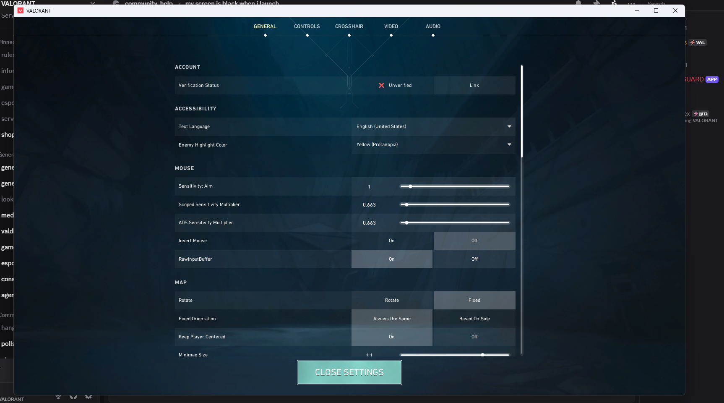This screenshot has height=403, width=724.
Task: Open the Text Language dropdown
Action: pos(433,127)
